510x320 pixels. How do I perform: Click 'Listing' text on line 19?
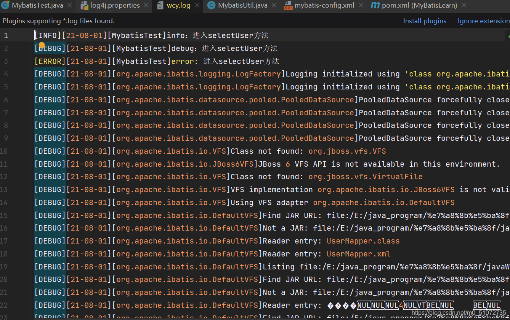click(279, 267)
